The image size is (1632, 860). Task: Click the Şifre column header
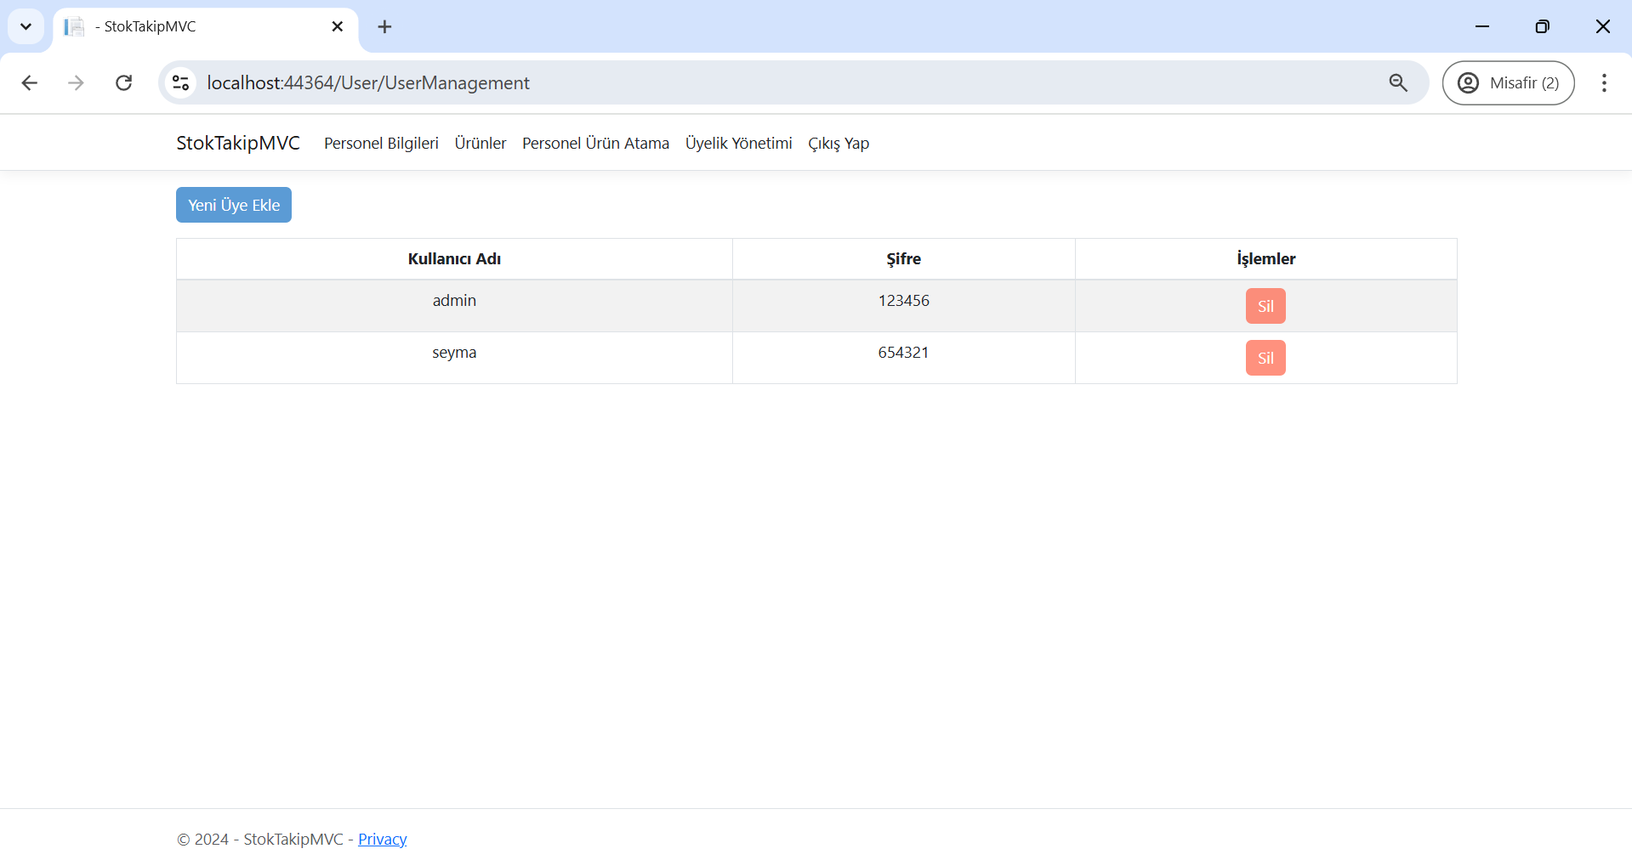click(x=904, y=259)
